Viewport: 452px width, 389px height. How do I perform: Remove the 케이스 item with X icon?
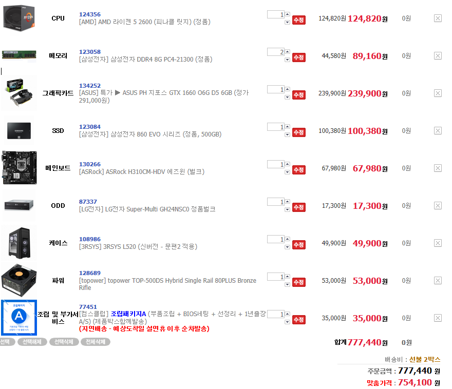pyautogui.click(x=438, y=243)
